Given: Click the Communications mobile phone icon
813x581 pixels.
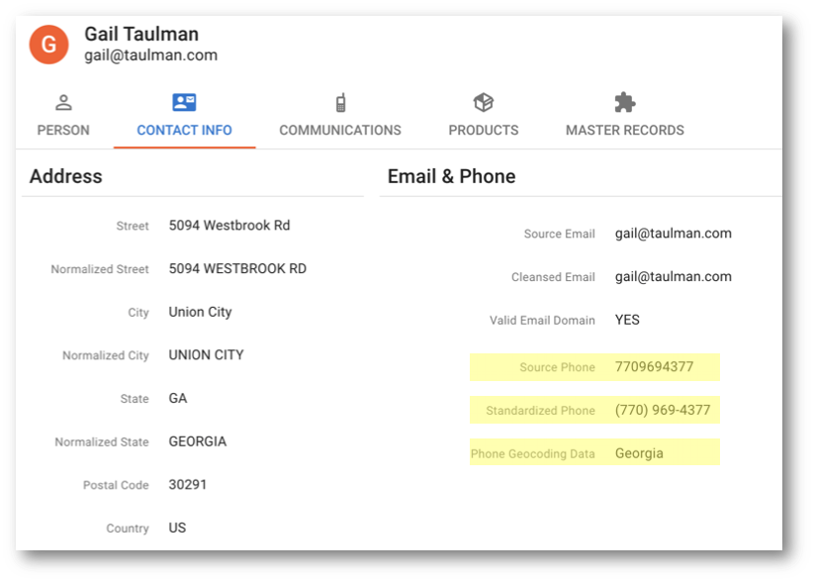Looking at the screenshot, I should click(x=340, y=103).
